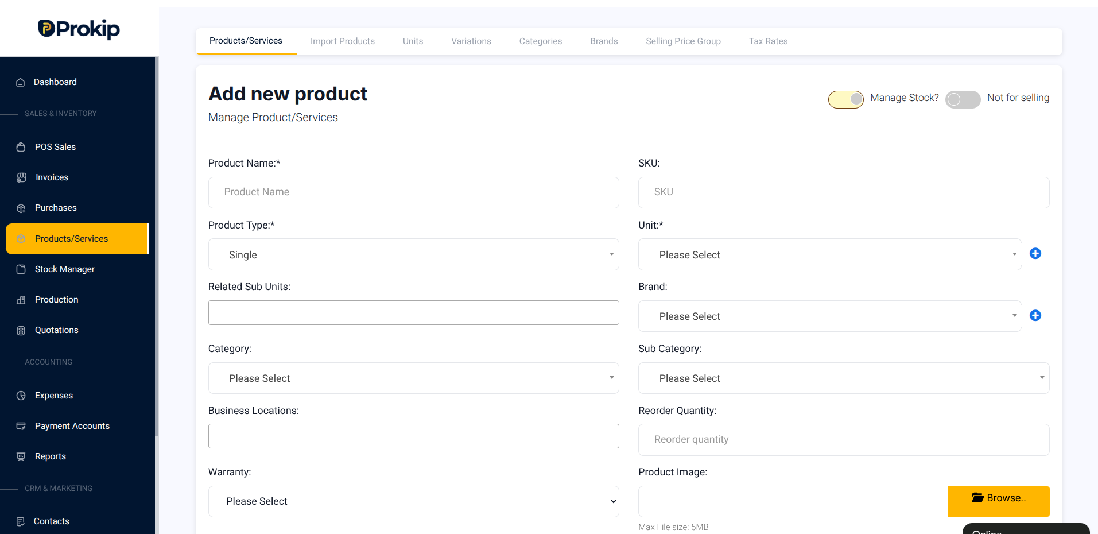Click the Purchases sidebar icon
1098x534 pixels.
pyautogui.click(x=21, y=208)
